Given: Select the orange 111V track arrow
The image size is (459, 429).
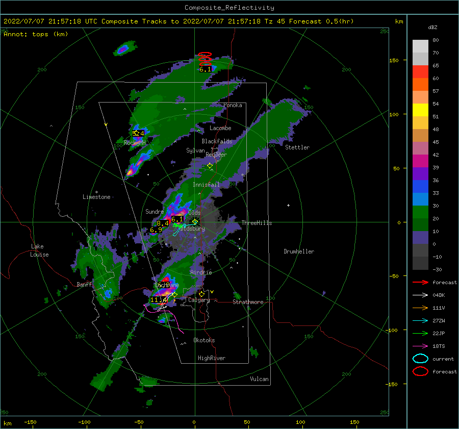Looking at the screenshot, I should click(x=420, y=308).
